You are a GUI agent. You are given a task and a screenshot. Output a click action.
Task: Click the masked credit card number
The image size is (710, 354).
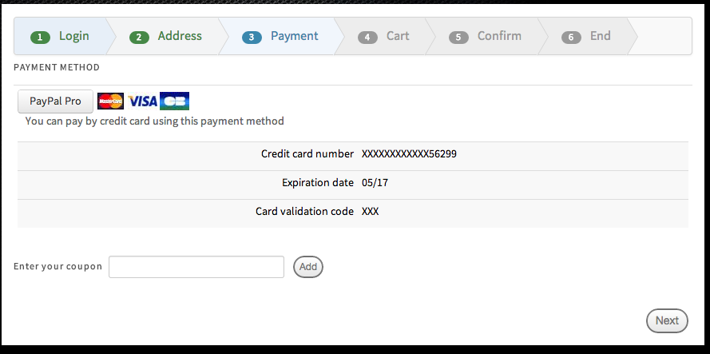pyautogui.click(x=409, y=154)
